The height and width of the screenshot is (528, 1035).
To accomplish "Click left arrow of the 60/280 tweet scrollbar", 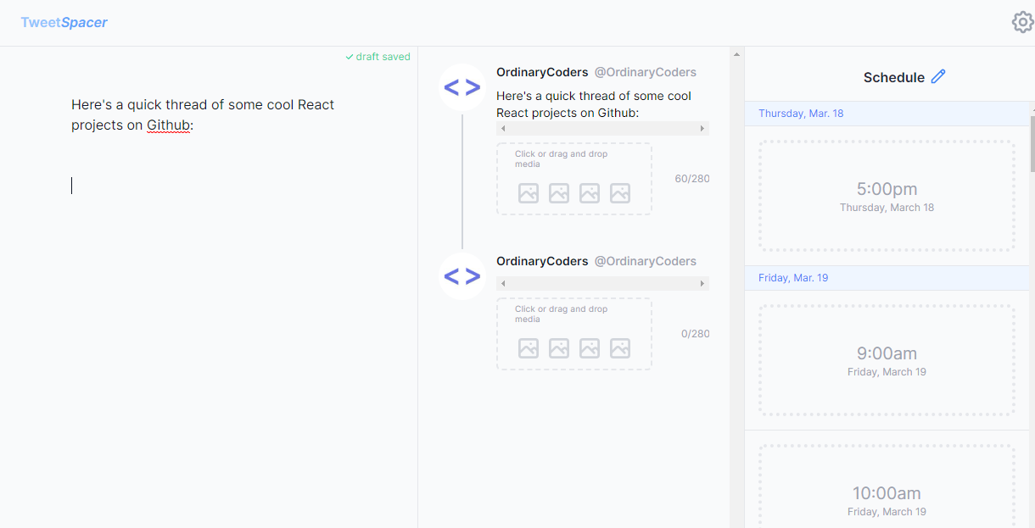I will (503, 129).
